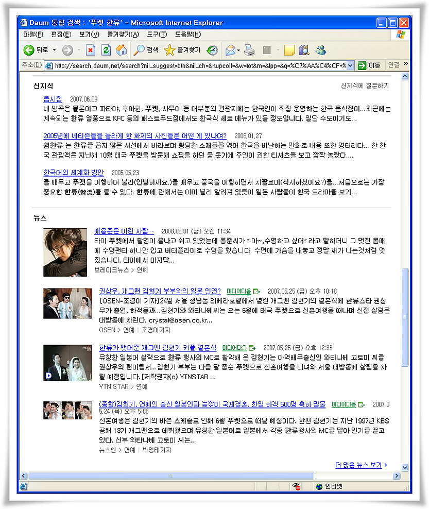Expand toolbar overflow chevron next to 연결
The height and width of the screenshot is (509, 429).
[406, 64]
